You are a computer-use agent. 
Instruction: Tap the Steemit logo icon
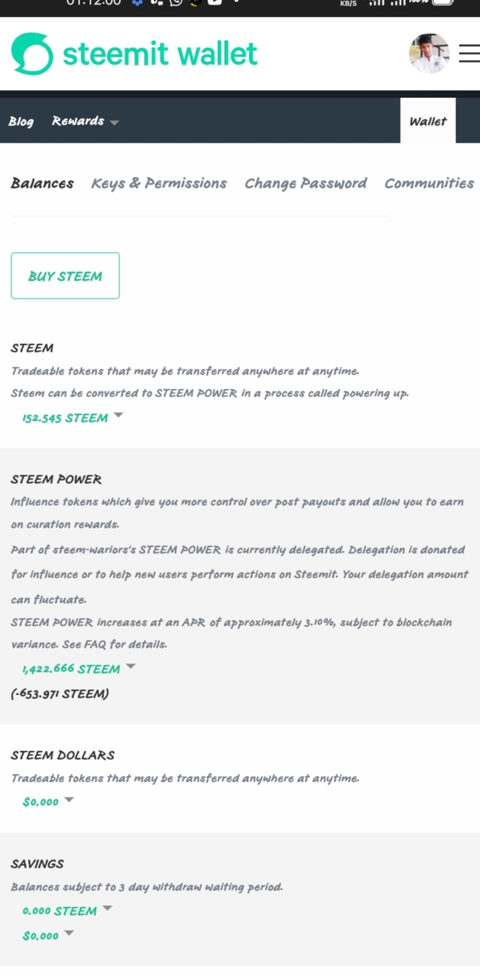point(32,53)
